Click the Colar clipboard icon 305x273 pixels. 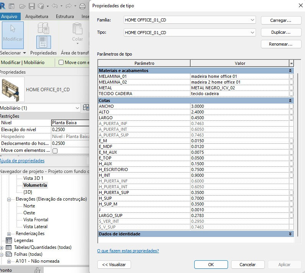pos(77,29)
